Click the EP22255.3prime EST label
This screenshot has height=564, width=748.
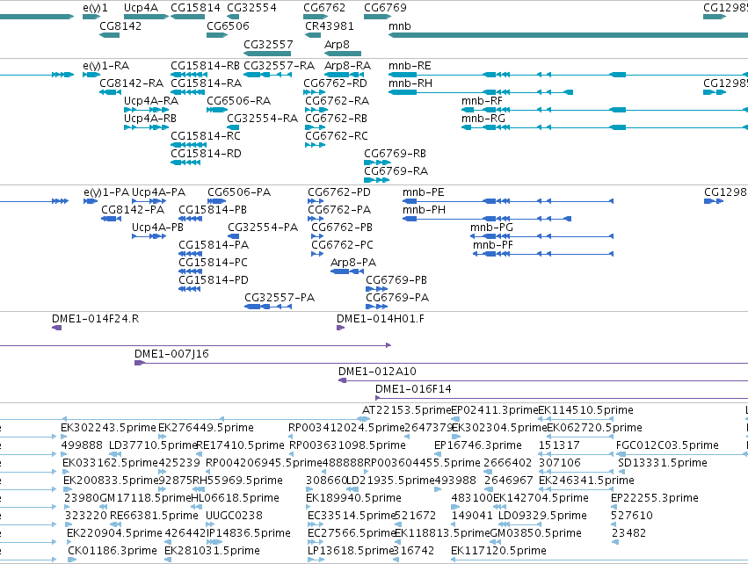click(x=655, y=498)
